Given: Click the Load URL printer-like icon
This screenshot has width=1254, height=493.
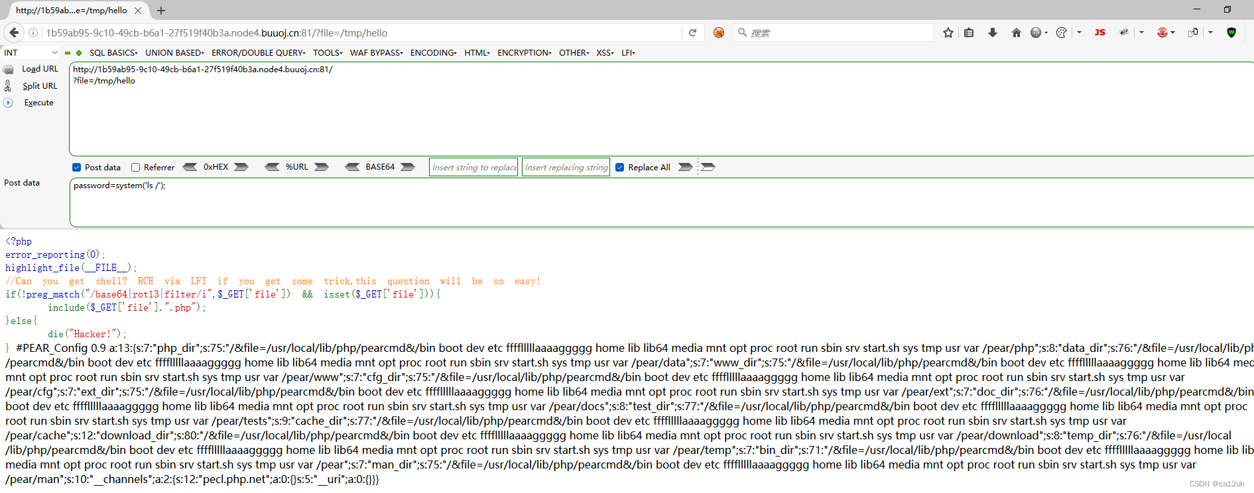Looking at the screenshot, I should [9, 69].
